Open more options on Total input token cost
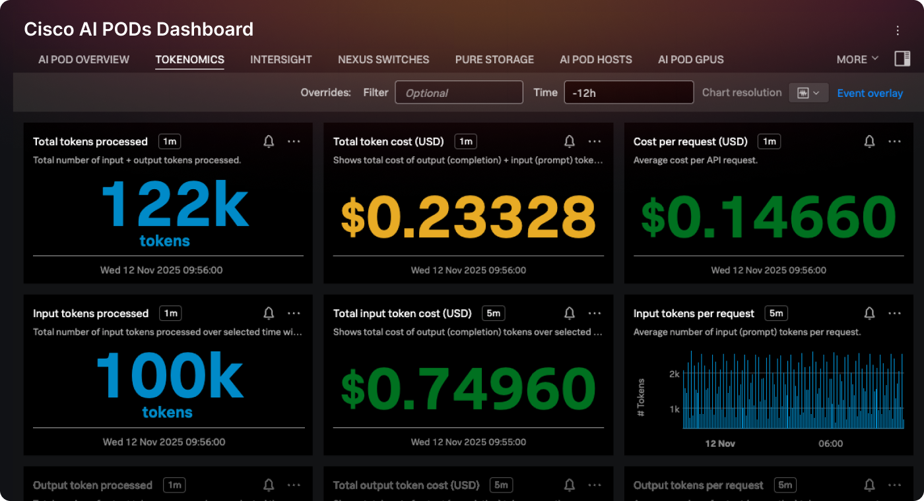The width and height of the screenshot is (924, 501). point(595,313)
